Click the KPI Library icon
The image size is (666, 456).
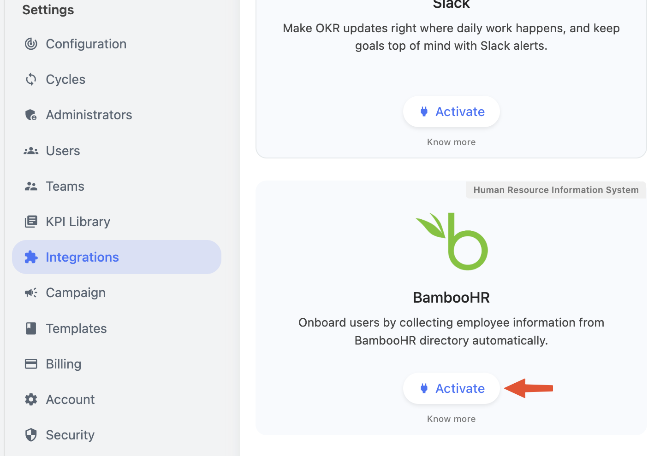[x=31, y=222]
